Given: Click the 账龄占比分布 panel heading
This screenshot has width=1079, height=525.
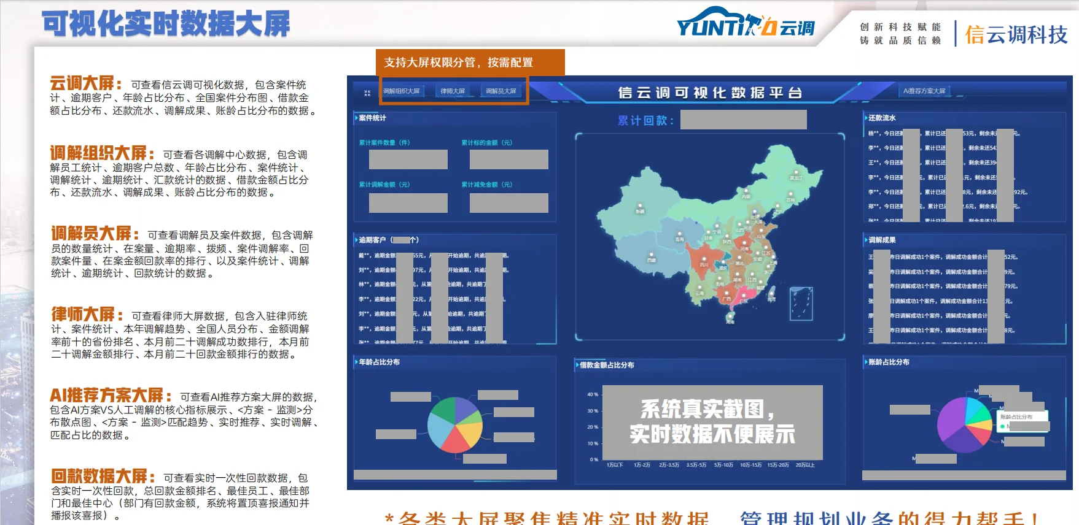Looking at the screenshot, I should (889, 362).
